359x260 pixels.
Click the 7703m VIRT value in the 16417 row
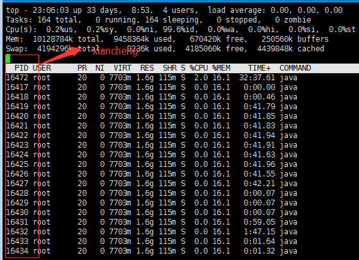pyautogui.click(x=120, y=87)
